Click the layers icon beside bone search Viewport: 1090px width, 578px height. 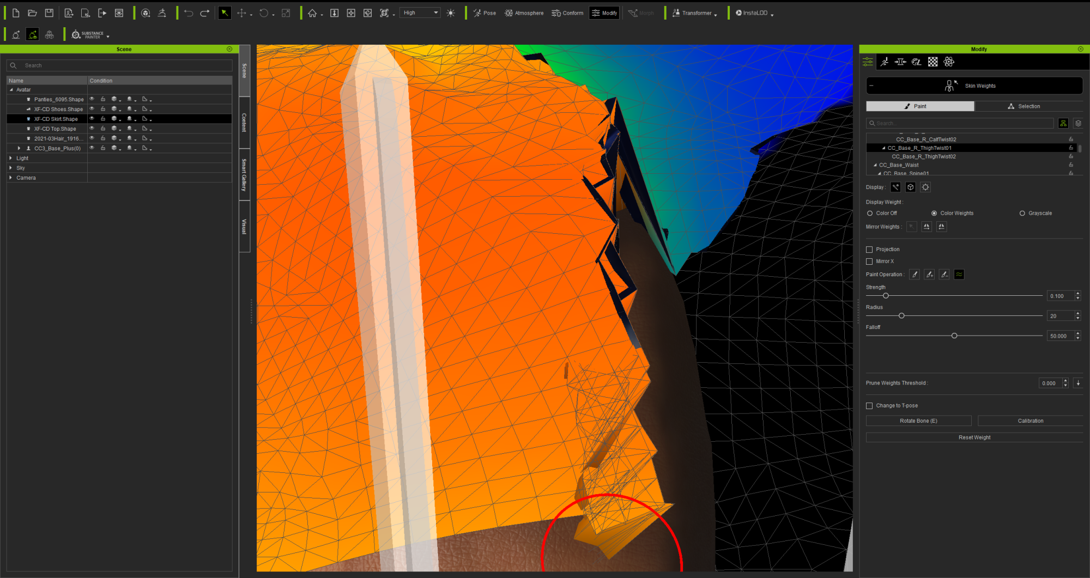point(1078,123)
